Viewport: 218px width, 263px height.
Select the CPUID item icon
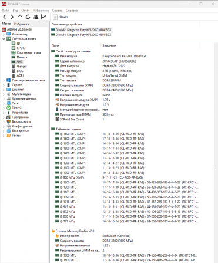pyautogui.click(x=14, y=48)
